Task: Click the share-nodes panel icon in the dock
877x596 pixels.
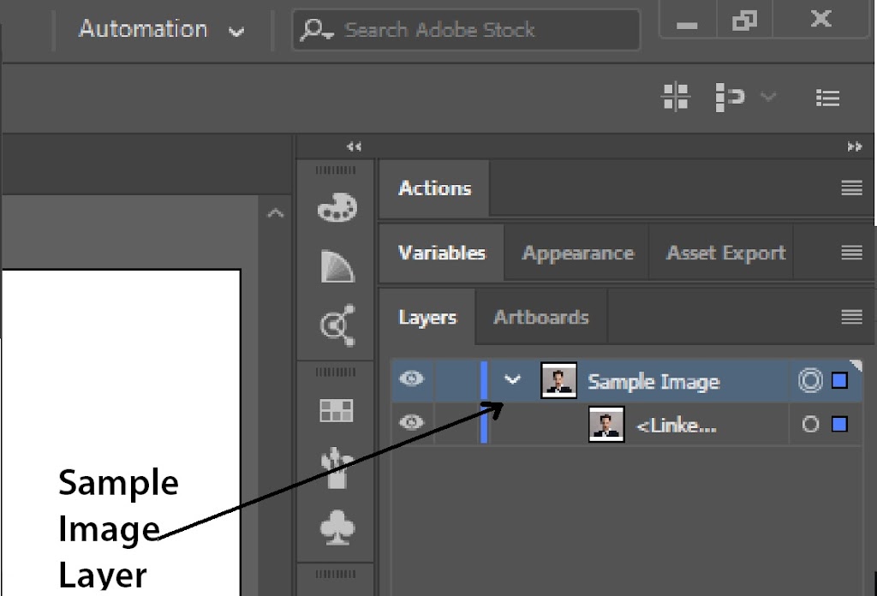Action: coord(337,326)
